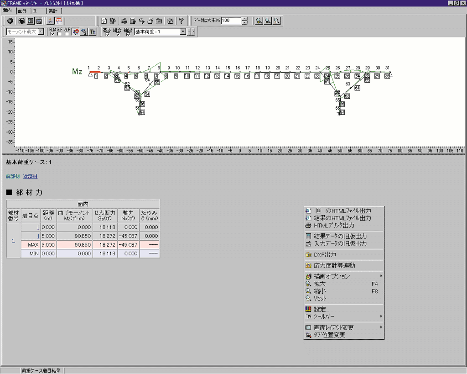Choose DXF出力 from the context menu
This screenshot has height=374, width=467.
pyautogui.click(x=325, y=254)
